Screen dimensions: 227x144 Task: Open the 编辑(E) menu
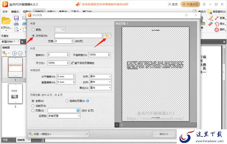point(15,12)
